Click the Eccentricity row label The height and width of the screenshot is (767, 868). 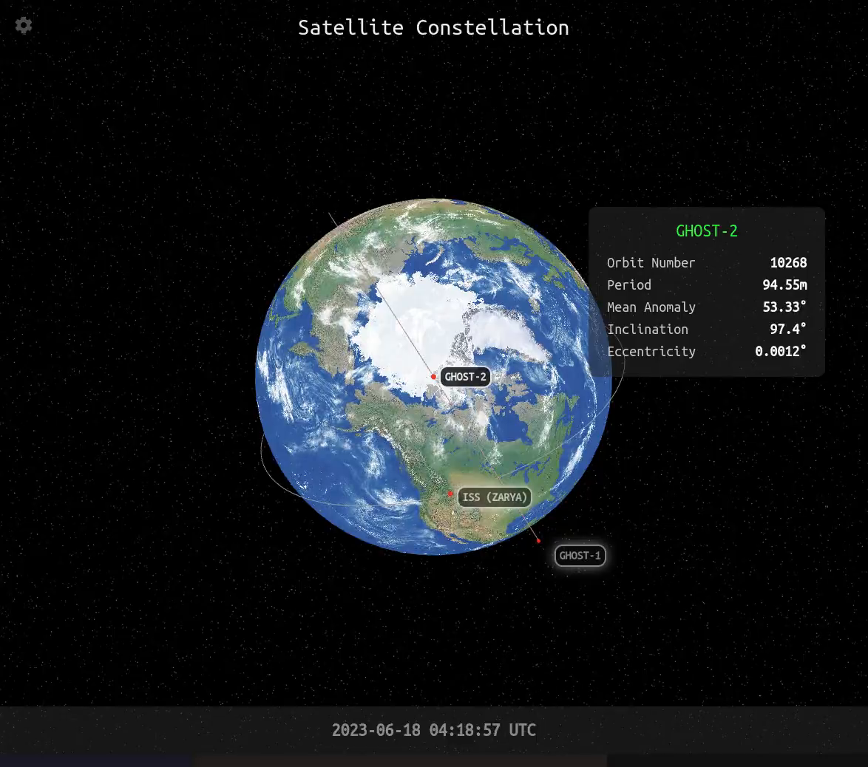tap(651, 352)
